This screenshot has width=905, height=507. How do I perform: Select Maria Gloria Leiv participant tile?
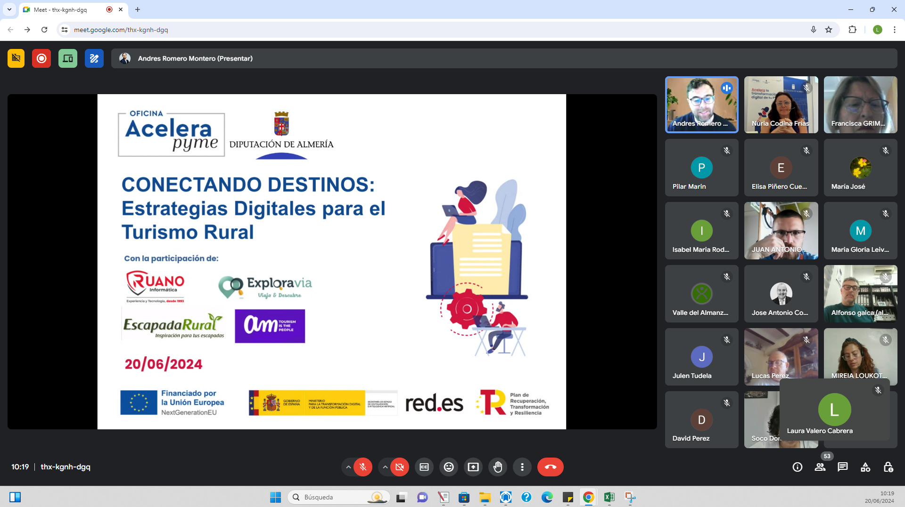click(x=861, y=231)
